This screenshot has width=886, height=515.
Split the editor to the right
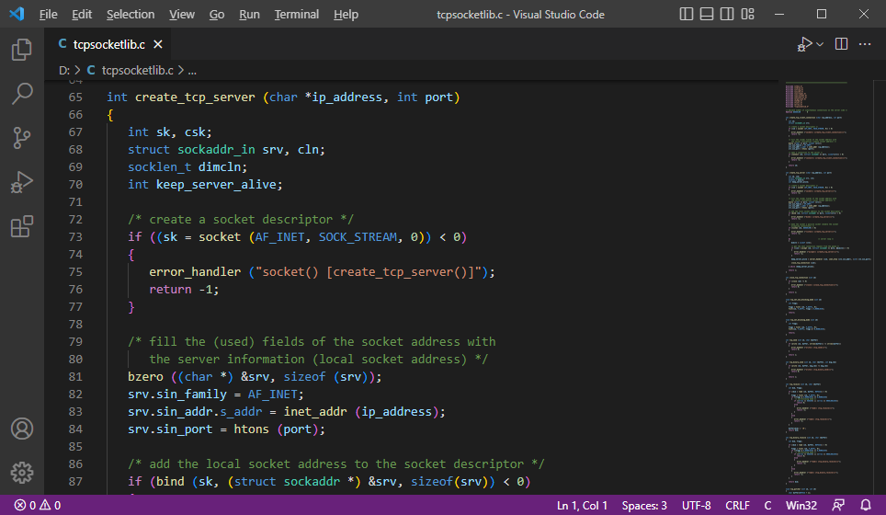(x=841, y=44)
